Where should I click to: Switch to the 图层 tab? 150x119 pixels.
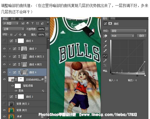[5, 19]
